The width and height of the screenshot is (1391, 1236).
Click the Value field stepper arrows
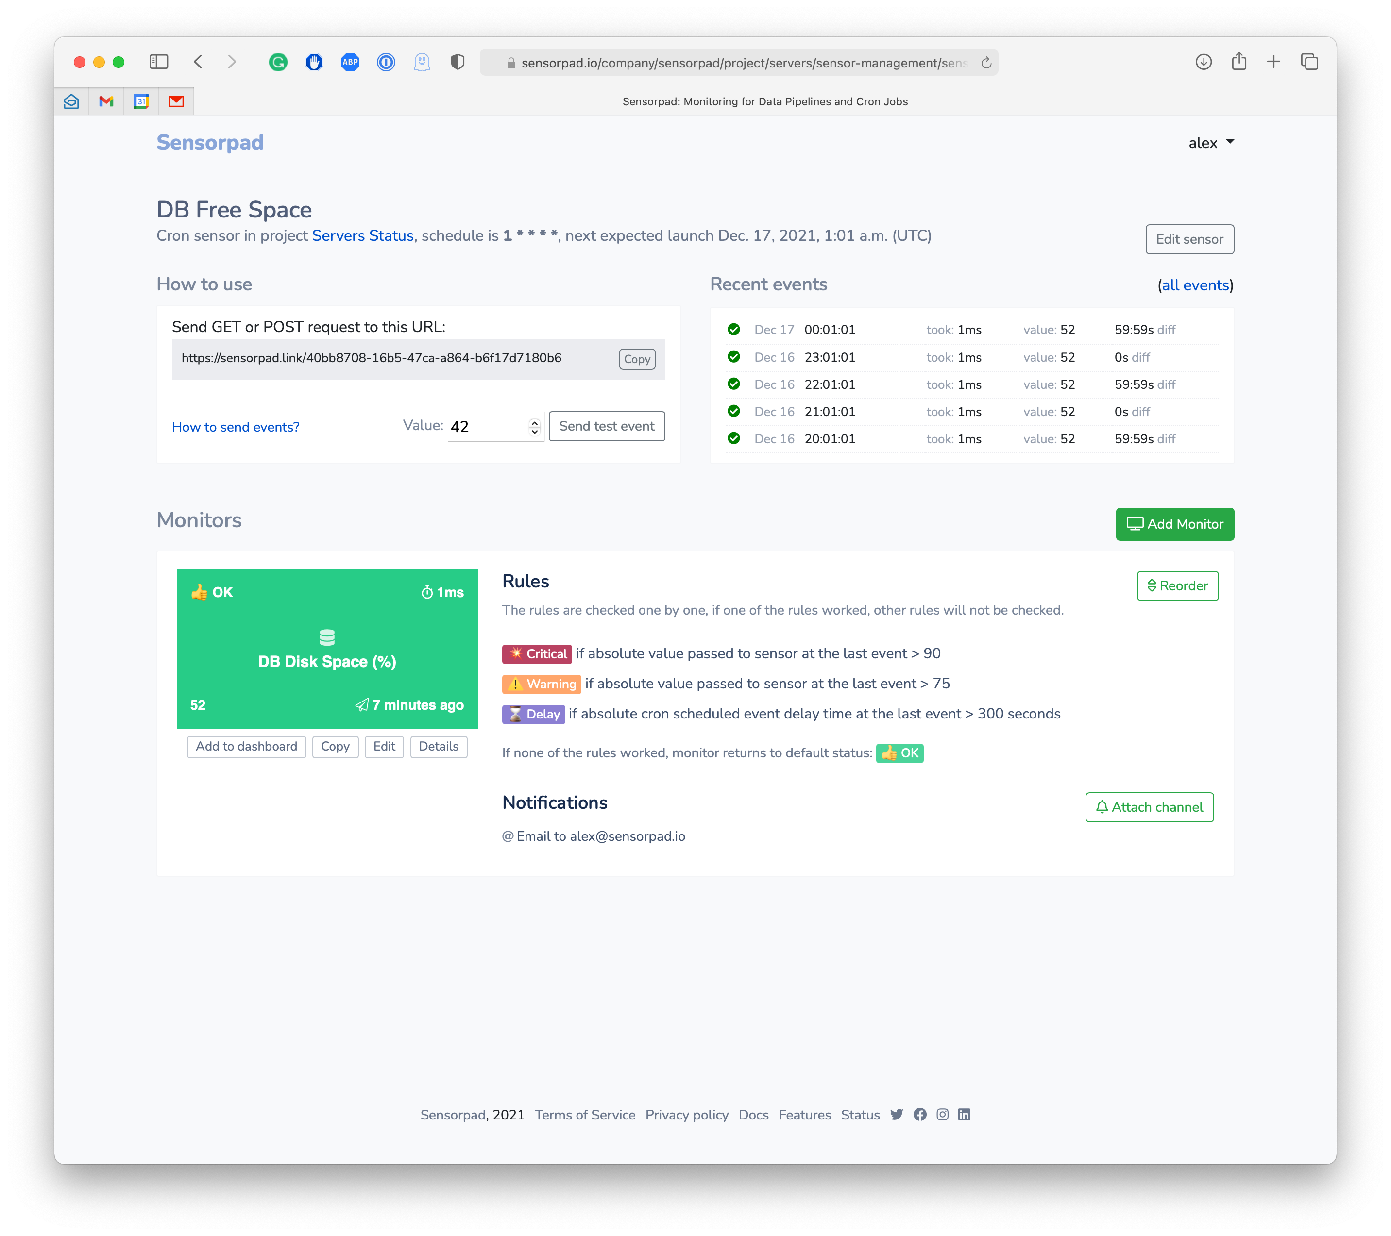click(535, 427)
